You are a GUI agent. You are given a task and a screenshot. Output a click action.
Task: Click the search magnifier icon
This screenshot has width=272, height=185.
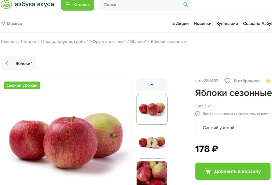tap(185, 5)
